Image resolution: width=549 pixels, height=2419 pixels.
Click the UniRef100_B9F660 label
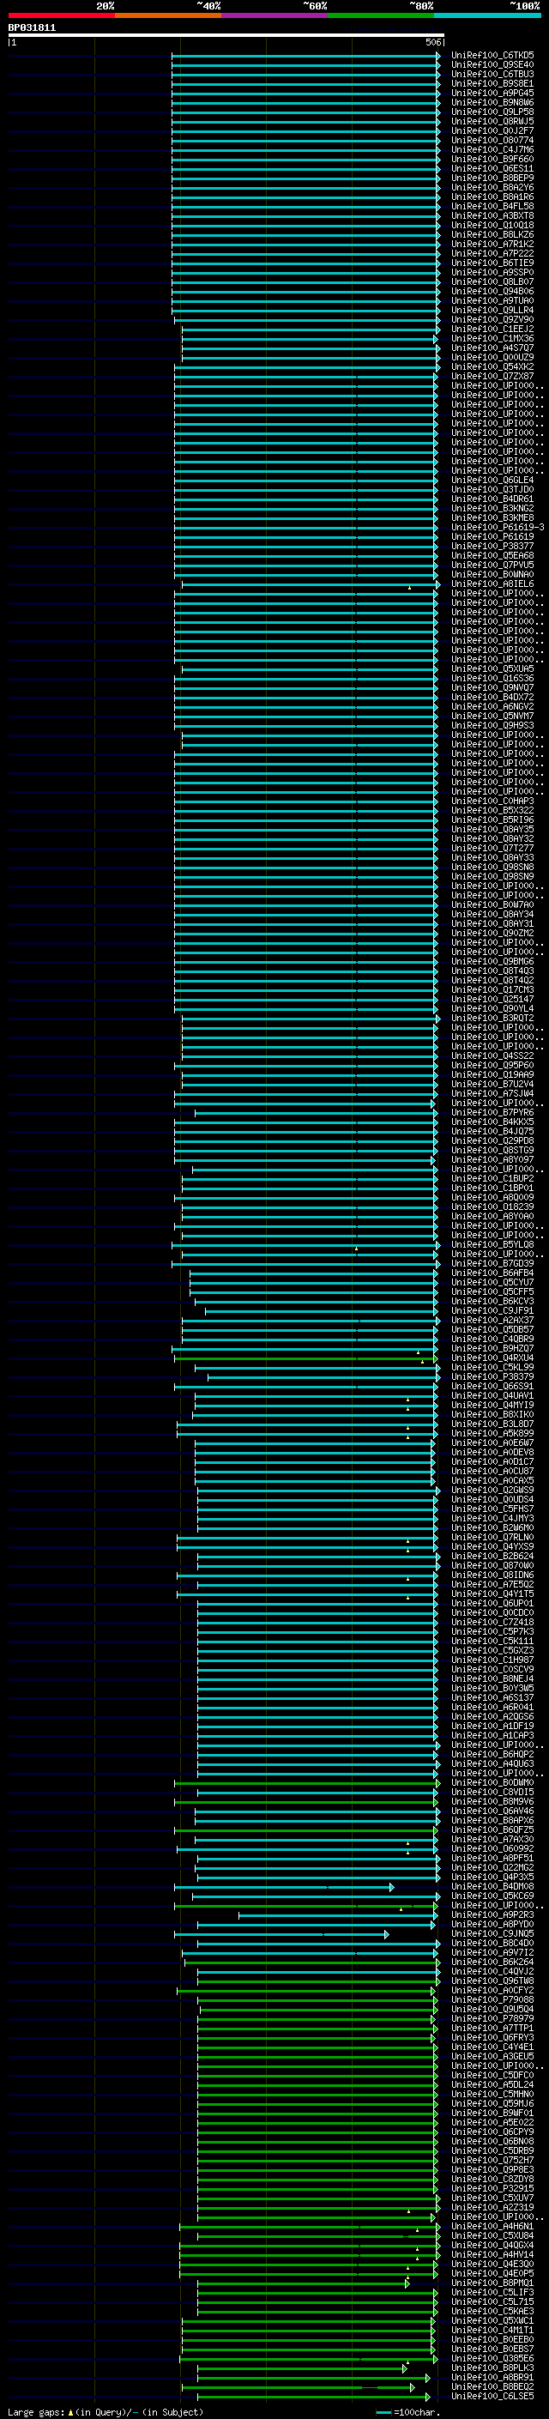pyautogui.click(x=492, y=159)
